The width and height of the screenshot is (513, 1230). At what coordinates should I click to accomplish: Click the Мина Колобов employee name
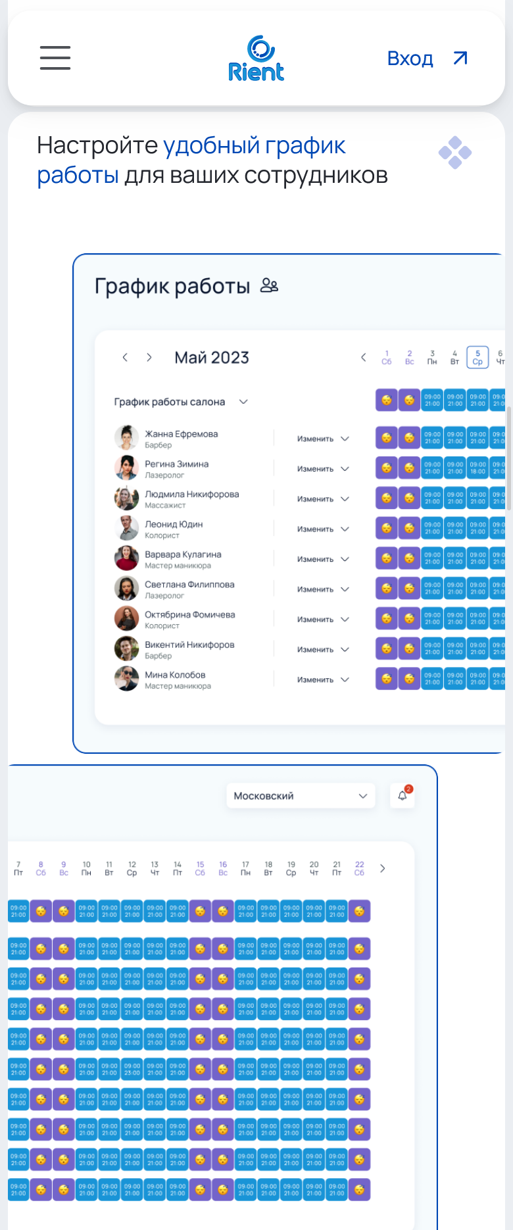pos(175,675)
